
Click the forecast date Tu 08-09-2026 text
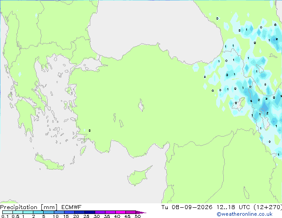pos(187,207)
